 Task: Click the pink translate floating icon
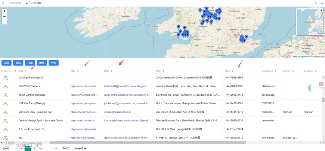coord(321,84)
